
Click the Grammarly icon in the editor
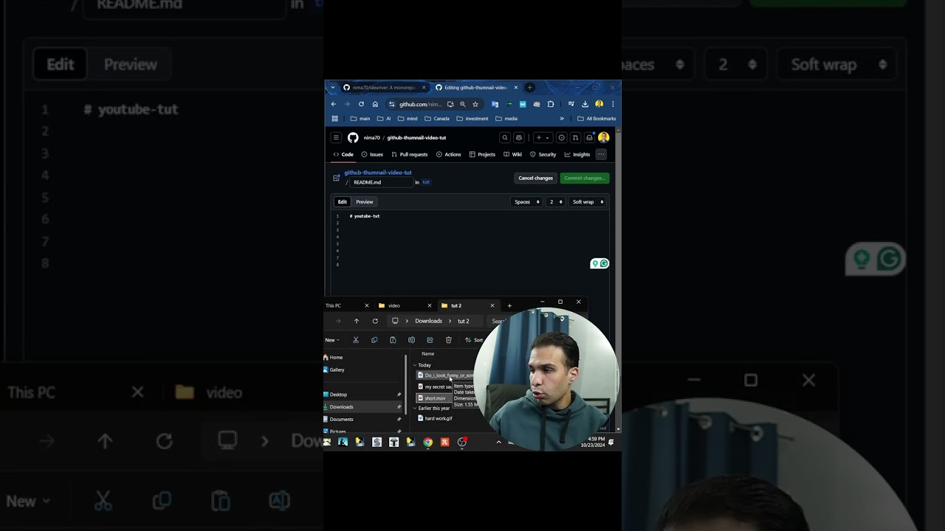(x=604, y=263)
